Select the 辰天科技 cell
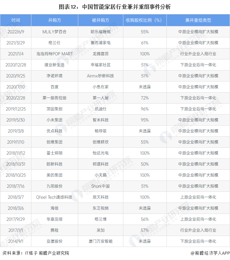Image resolution: width=230 pixels, height=260 pixels. pyautogui.click(x=101, y=197)
